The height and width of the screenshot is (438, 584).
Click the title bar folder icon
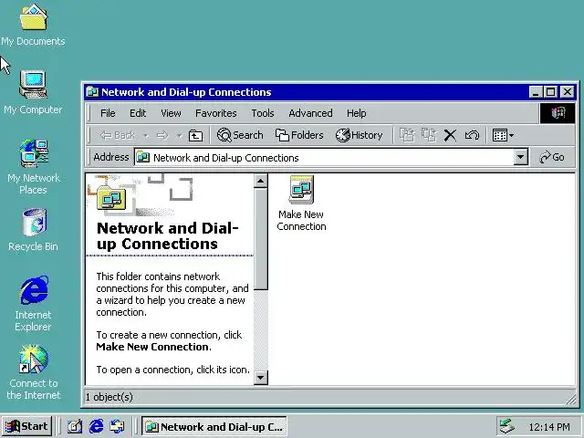[x=92, y=92]
